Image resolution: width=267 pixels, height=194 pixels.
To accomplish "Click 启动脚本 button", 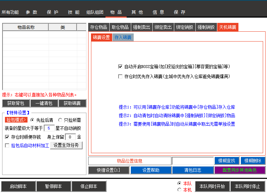I will pyautogui.click(x=18, y=186).
